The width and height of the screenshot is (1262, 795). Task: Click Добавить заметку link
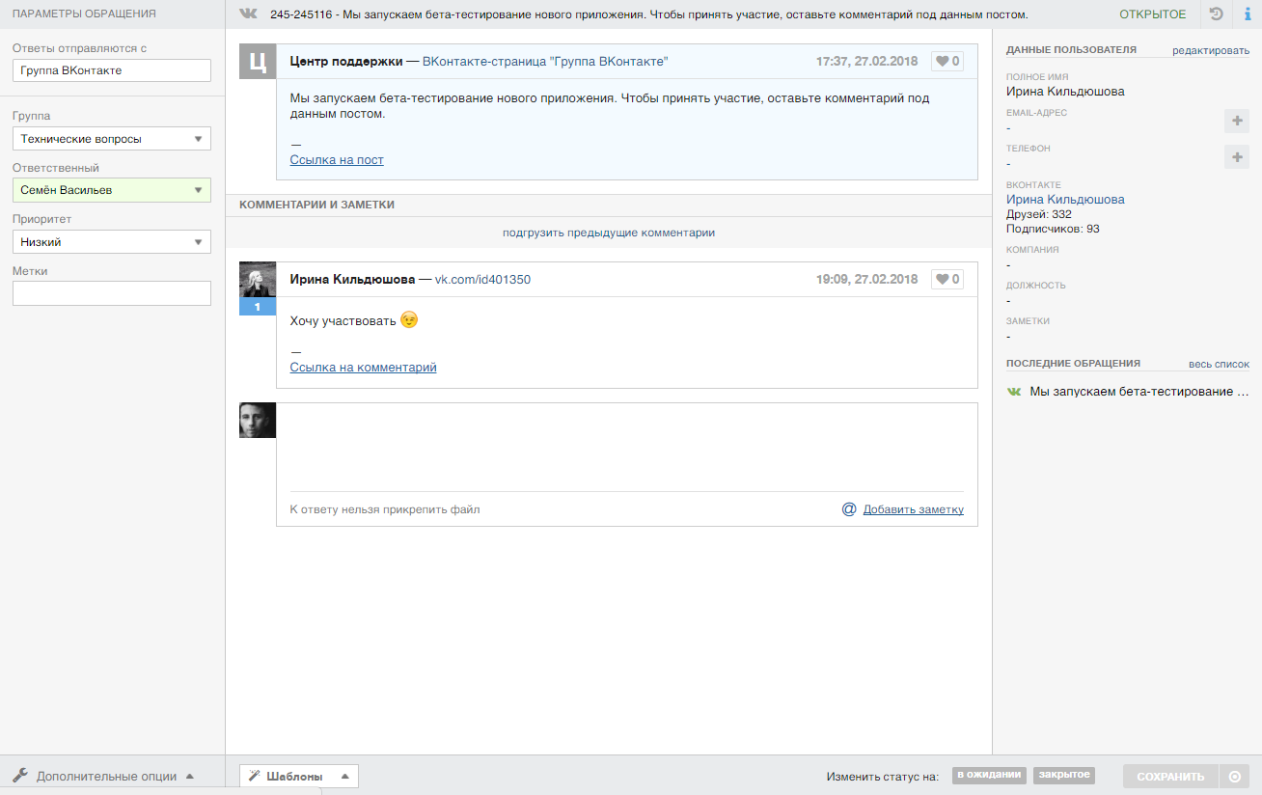(x=913, y=509)
